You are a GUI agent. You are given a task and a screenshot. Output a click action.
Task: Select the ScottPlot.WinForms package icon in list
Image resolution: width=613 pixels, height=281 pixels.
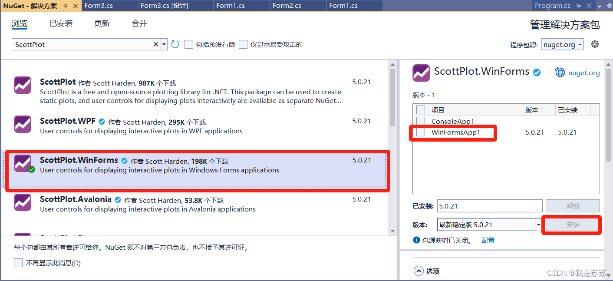[23, 163]
